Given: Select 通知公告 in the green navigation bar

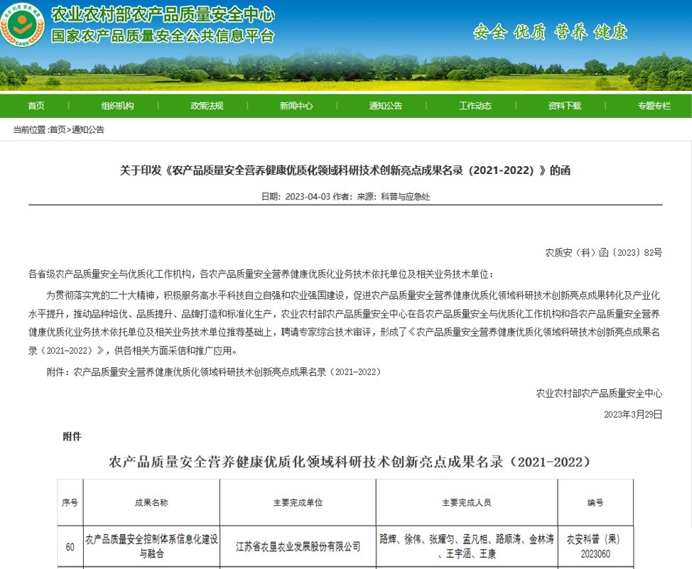Looking at the screenshot, I should [386, 106].
